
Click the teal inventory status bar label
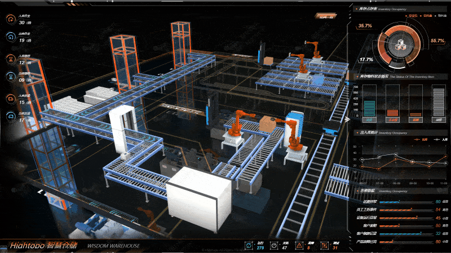[369, 120]
